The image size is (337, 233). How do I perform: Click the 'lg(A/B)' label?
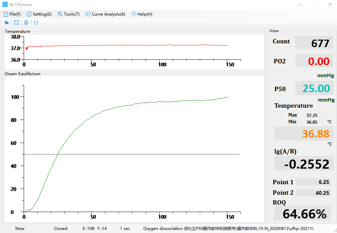point(286,151)
